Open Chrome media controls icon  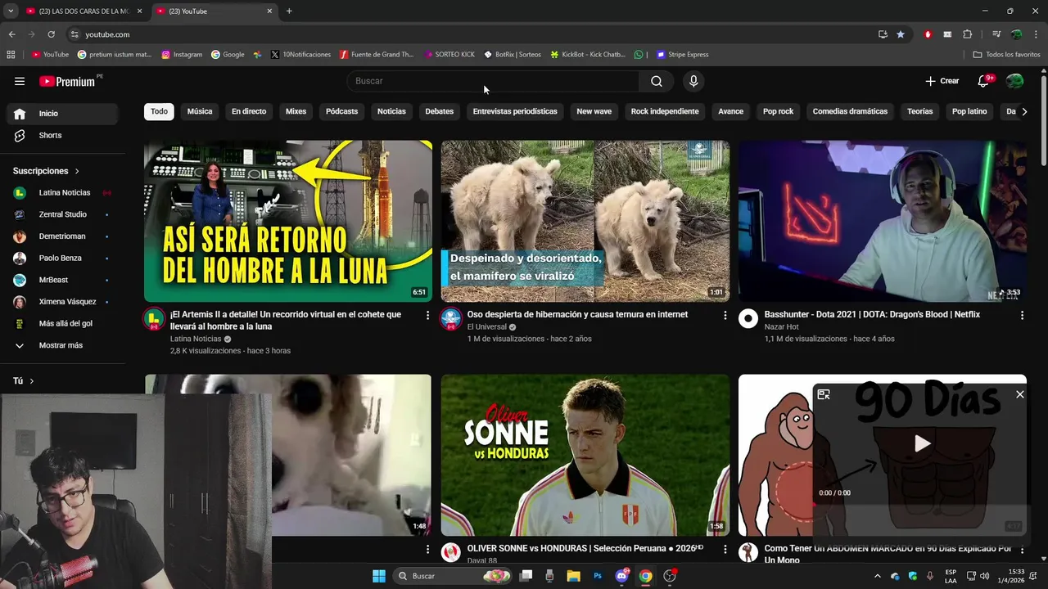point(996,34)
